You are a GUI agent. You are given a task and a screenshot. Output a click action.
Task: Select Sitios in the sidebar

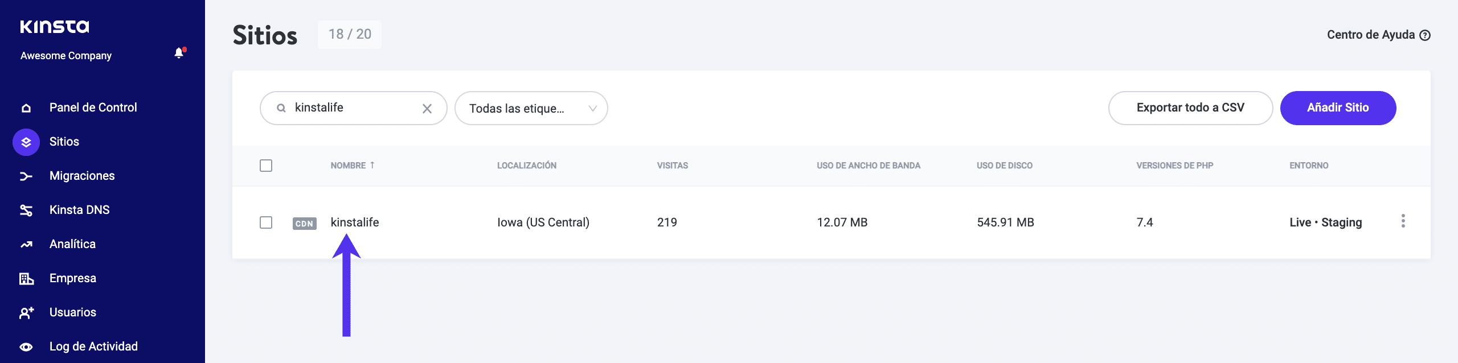point(64,142)
